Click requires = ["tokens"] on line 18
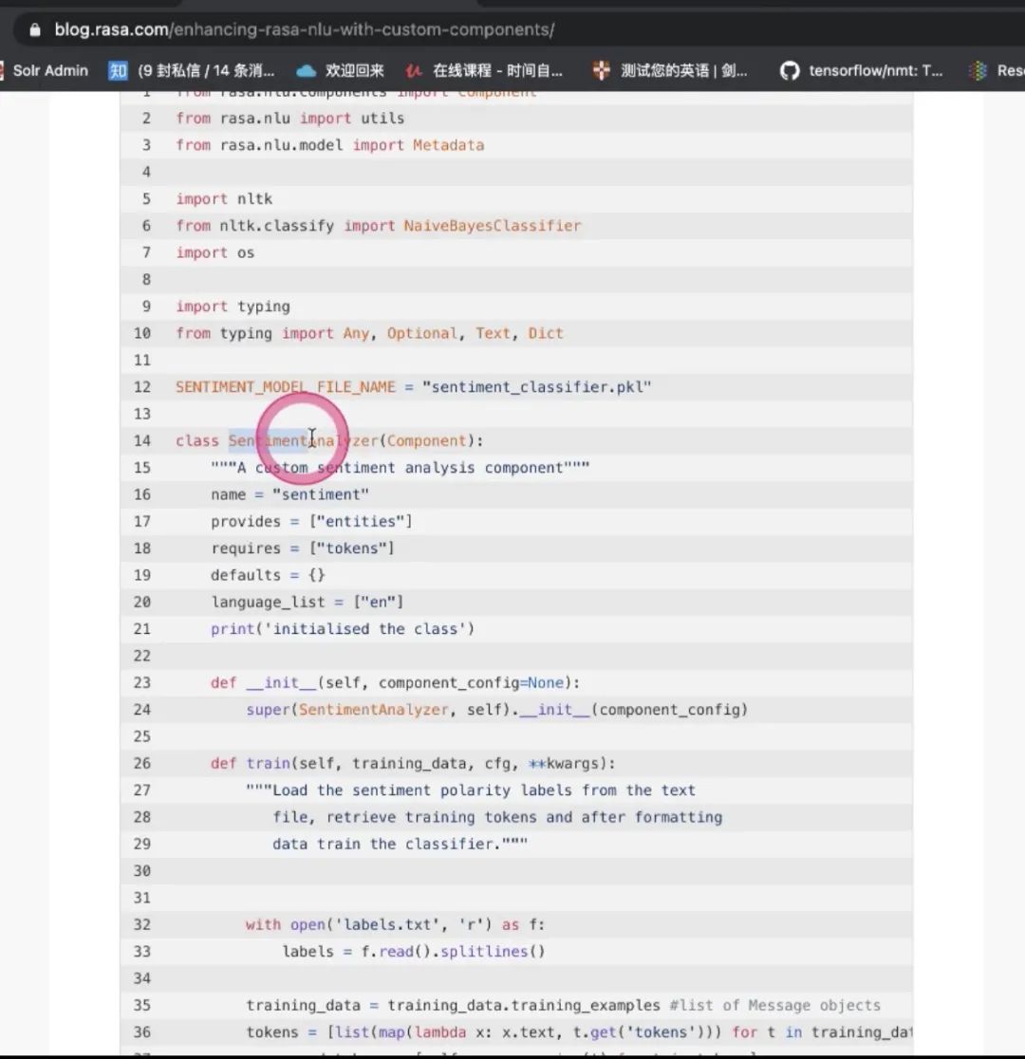Screen dimensions: 1025x1059 tap(303, 548)
